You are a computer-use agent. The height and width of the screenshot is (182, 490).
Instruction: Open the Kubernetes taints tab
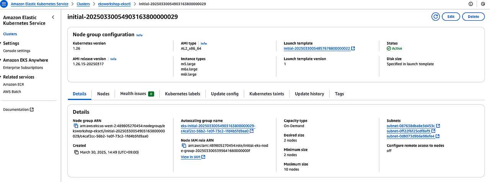[267, 93]
